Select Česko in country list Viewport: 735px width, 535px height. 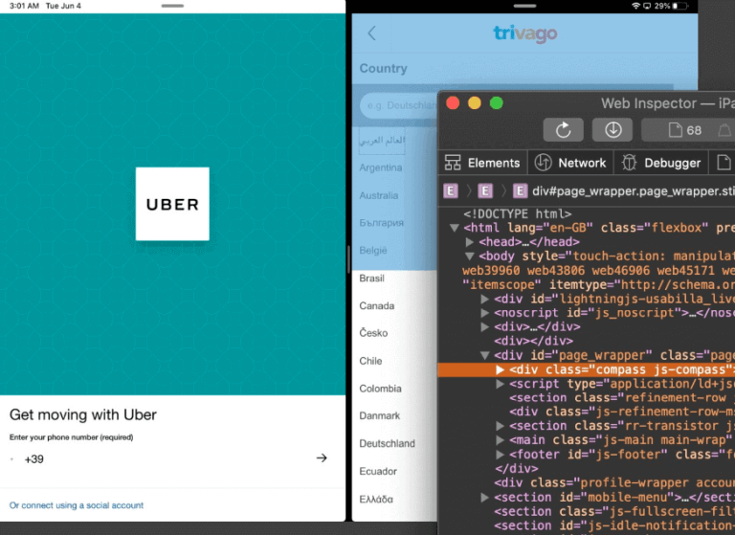tap(373, 333)
